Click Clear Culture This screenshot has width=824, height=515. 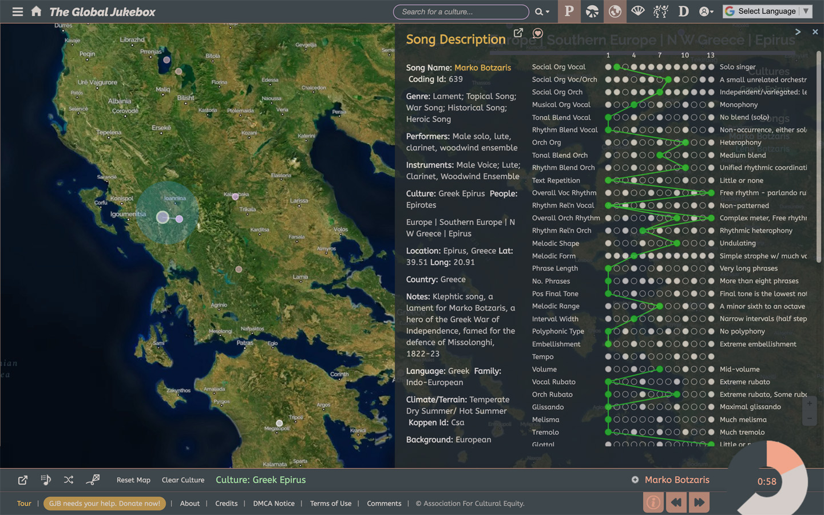[183, 480]
